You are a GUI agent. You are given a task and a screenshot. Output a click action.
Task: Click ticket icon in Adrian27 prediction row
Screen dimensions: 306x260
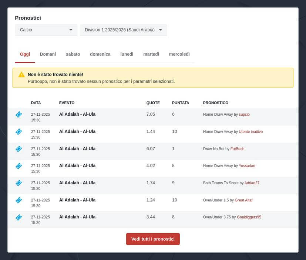(x=19, y=183)
